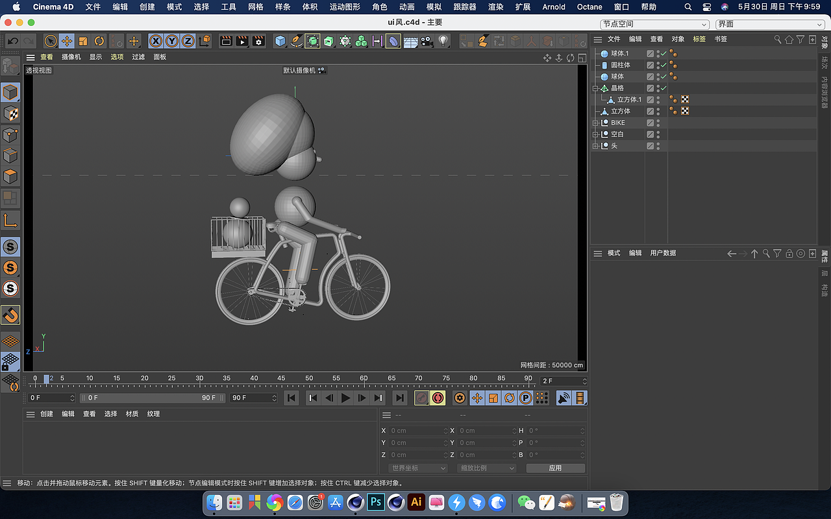Click the Camera object icon

pyautogui.click(x=427, y=41)
